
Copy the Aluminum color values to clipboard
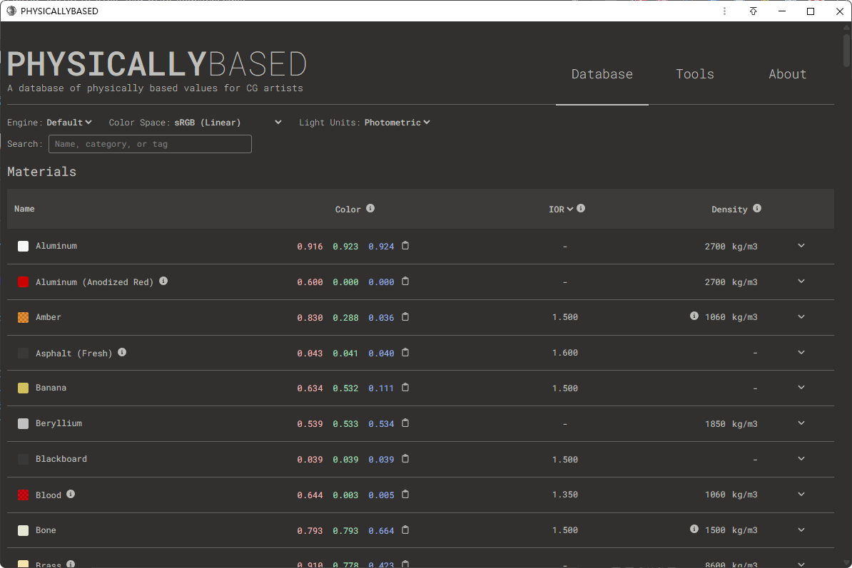(x=405, y=246)
